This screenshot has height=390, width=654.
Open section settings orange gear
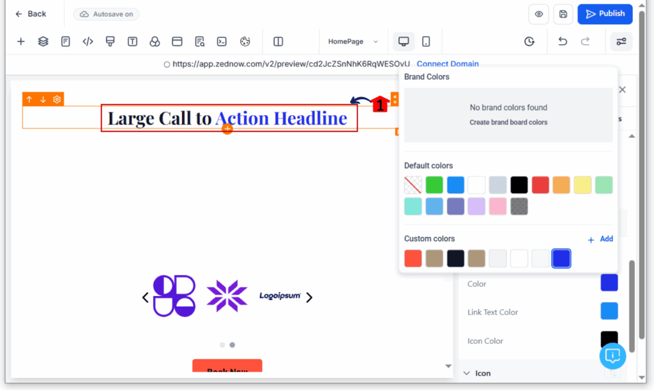coord(57,99)
